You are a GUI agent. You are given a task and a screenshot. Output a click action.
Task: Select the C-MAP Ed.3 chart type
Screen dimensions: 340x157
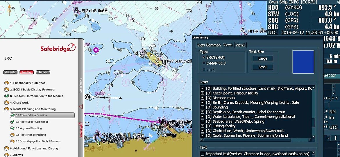point(204,63)
